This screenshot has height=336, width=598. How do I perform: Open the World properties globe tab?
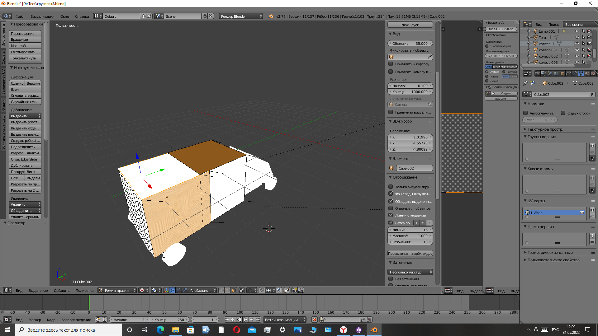click(x=556, y=73)
